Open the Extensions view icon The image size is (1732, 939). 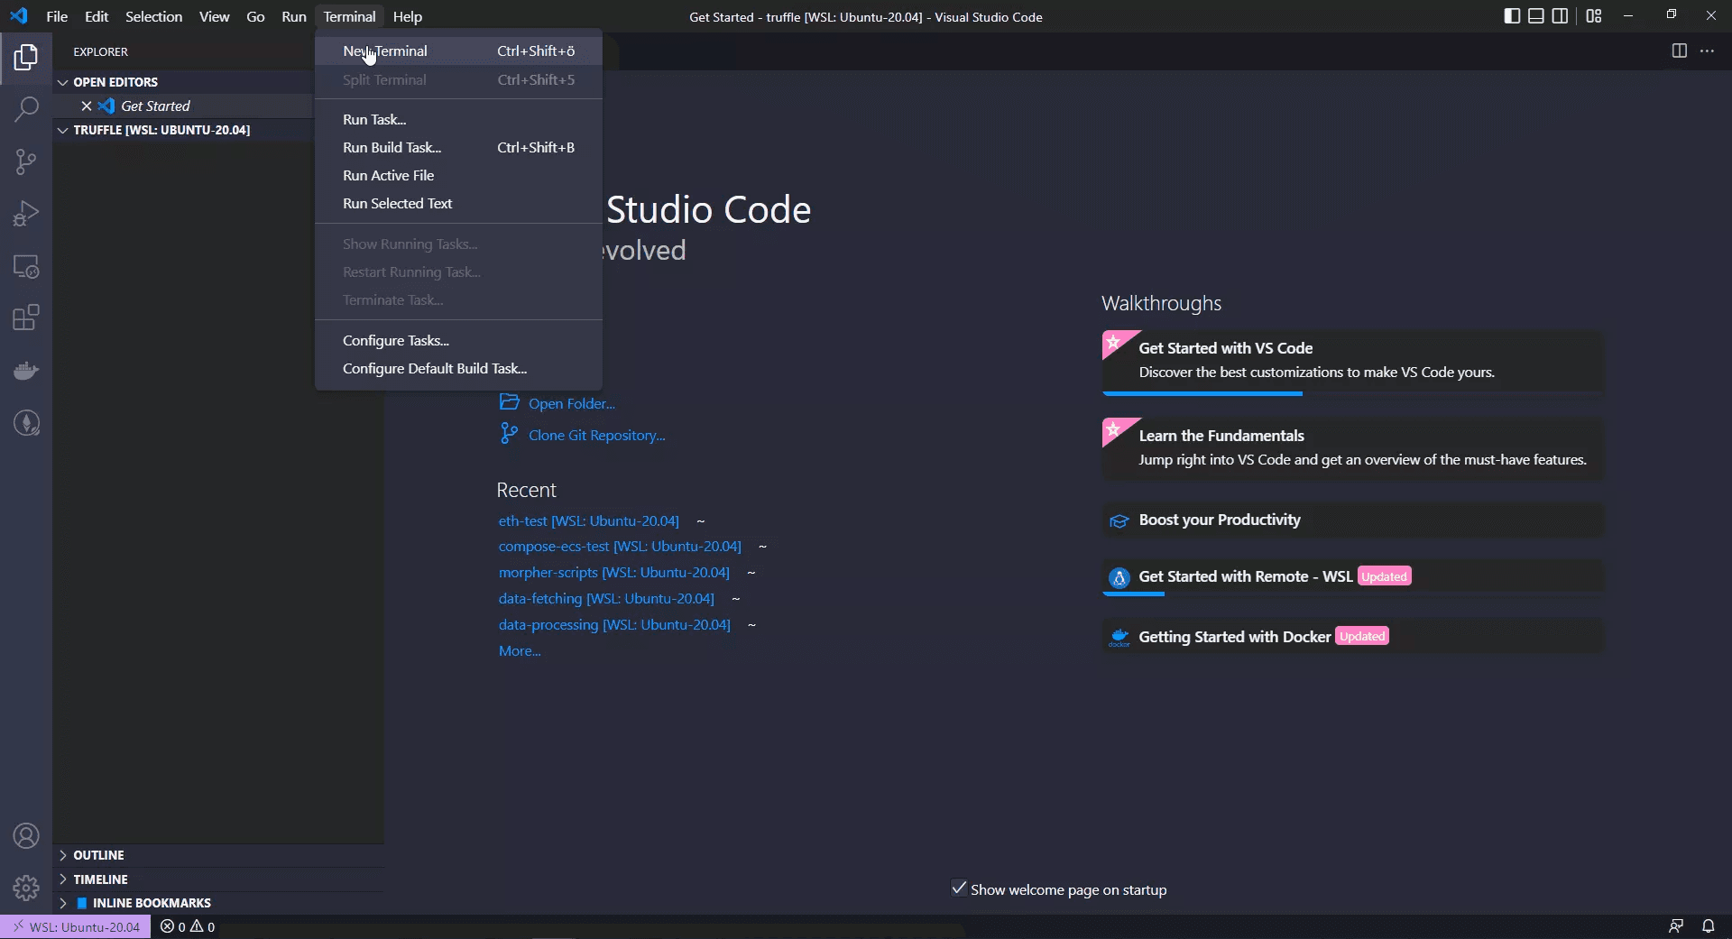(x=26, y=318)
